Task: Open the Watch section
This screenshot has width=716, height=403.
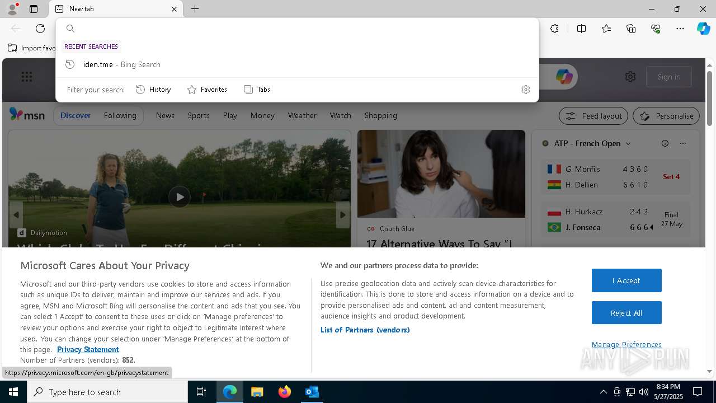Action: point(340,115)
